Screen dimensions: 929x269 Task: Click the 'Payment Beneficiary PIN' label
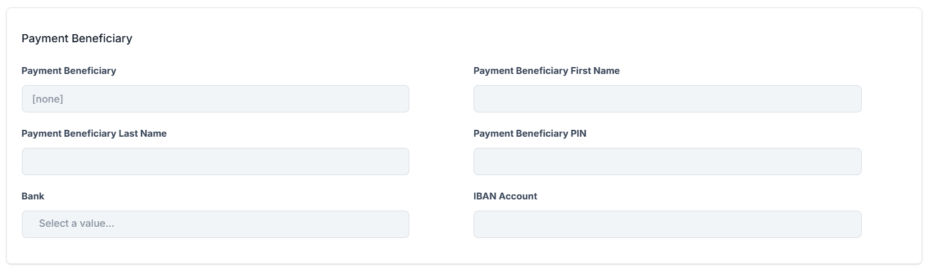click(x=529, y=134)
